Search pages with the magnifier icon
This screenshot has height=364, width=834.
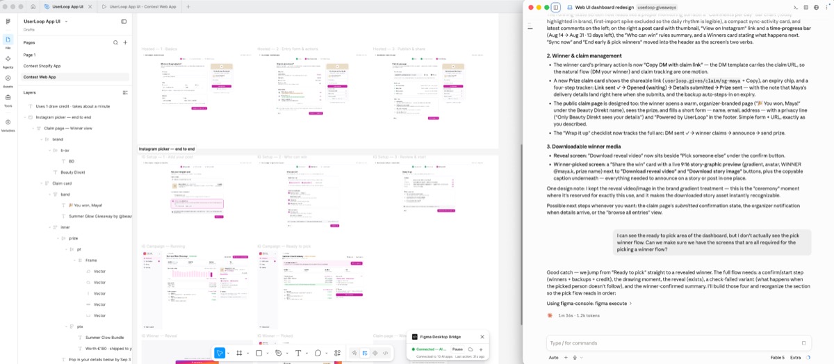[115, 42]
